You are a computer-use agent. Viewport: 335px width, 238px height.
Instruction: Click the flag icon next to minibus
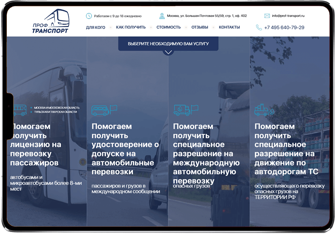113,109
